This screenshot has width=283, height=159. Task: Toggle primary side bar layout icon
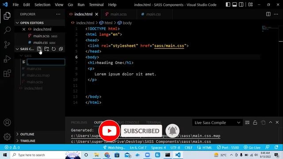tap(228, 5)
